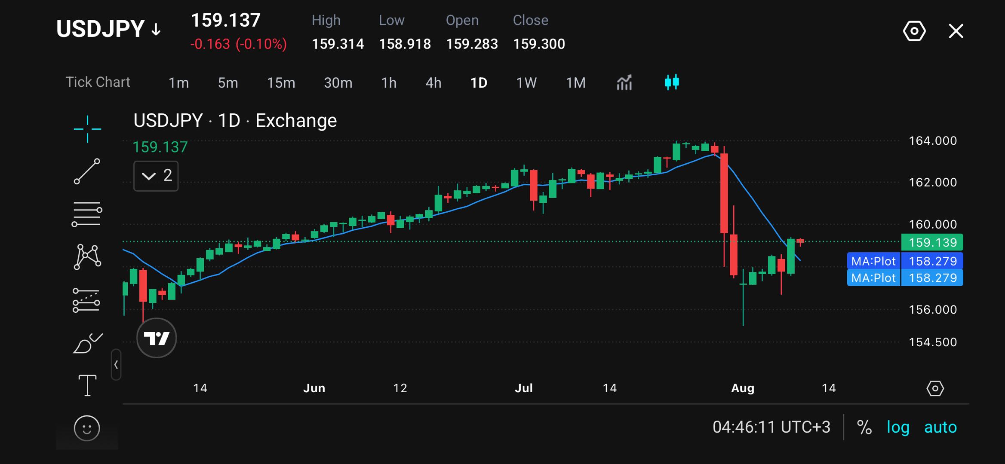Expand the indicator legend showing 2
This screenshot has height=464, width=1005.
tap(156, 176)
